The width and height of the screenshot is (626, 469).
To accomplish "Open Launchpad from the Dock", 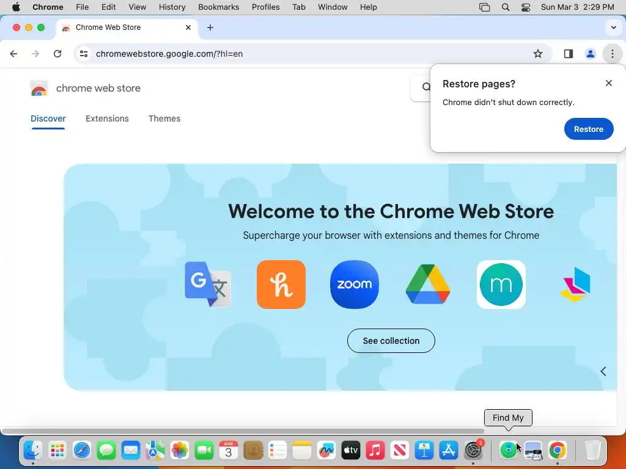I will (57, 451).
